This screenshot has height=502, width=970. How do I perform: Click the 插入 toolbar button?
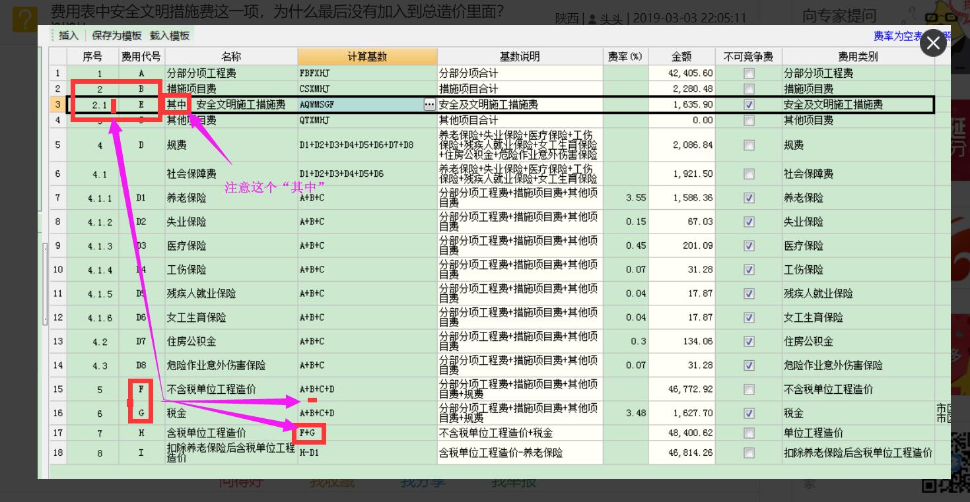click(68, 36)
